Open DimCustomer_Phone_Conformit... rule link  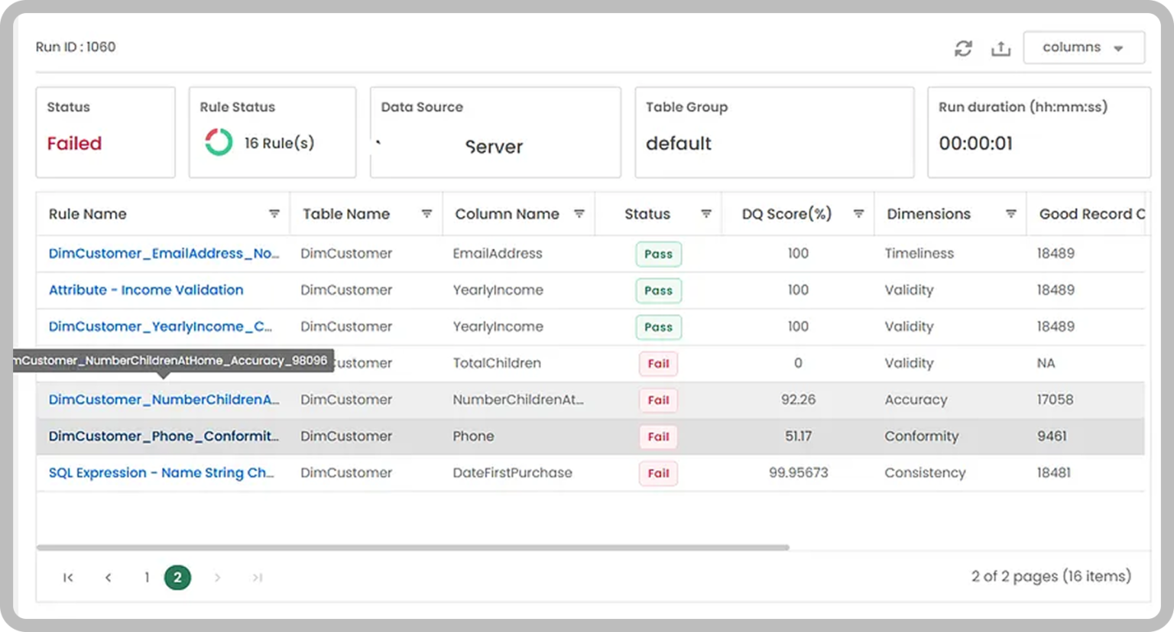pyautogui.click(x=164, y=436)
